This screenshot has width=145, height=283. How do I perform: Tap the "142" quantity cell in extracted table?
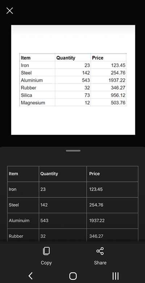coord(63,205)
